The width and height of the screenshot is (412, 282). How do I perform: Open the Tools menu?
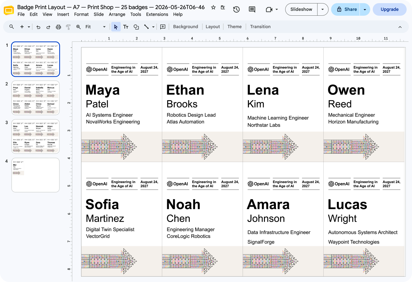click(136, 14)
